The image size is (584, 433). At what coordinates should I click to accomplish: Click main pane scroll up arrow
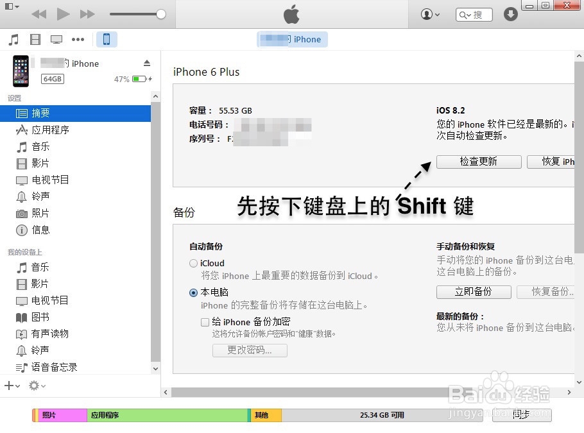579,56
